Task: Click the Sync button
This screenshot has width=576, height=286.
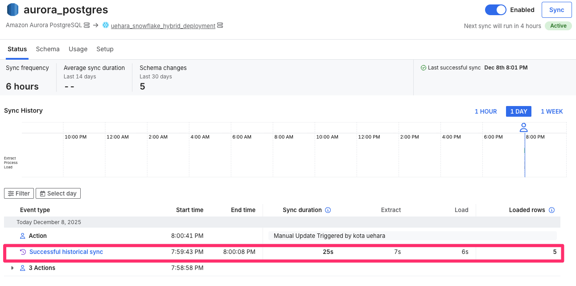Action: (x=556, y=10)
